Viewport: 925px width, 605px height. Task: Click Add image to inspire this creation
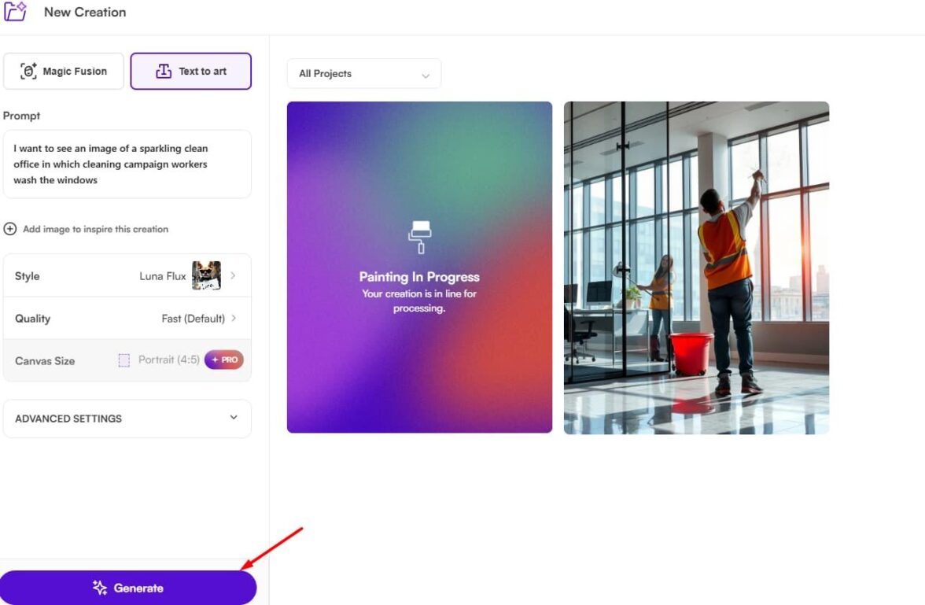(x=96, y=229)
